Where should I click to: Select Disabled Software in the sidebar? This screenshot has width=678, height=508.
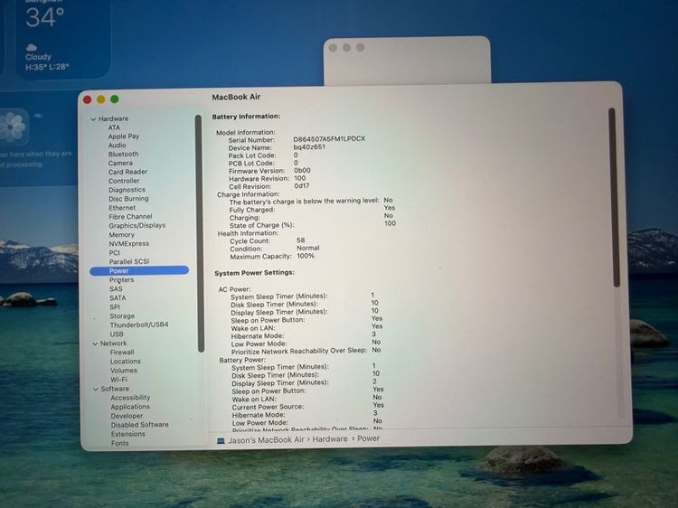pos(139,425)
